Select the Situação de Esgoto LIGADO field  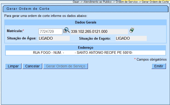131,38
